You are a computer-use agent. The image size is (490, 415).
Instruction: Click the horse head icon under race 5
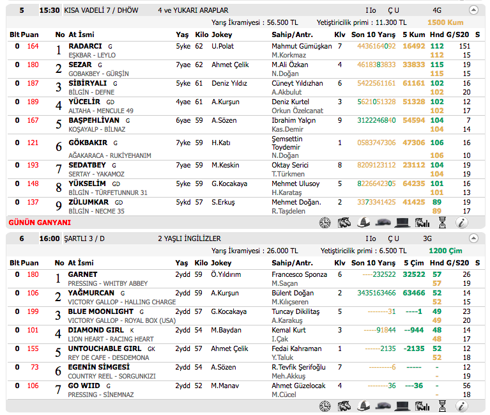point(344,223)
